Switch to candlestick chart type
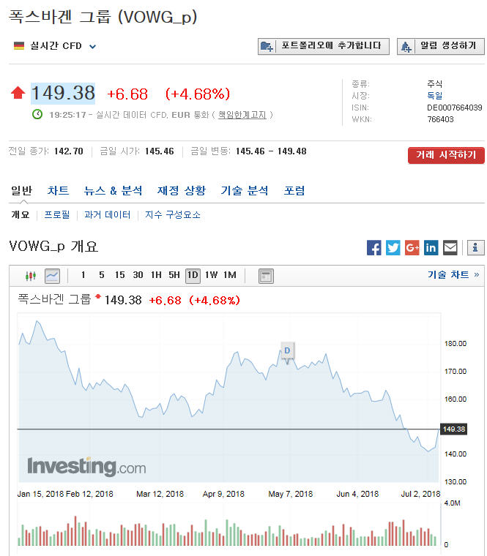This screenshot has width=487, height=556. click(x=30, y=276)
